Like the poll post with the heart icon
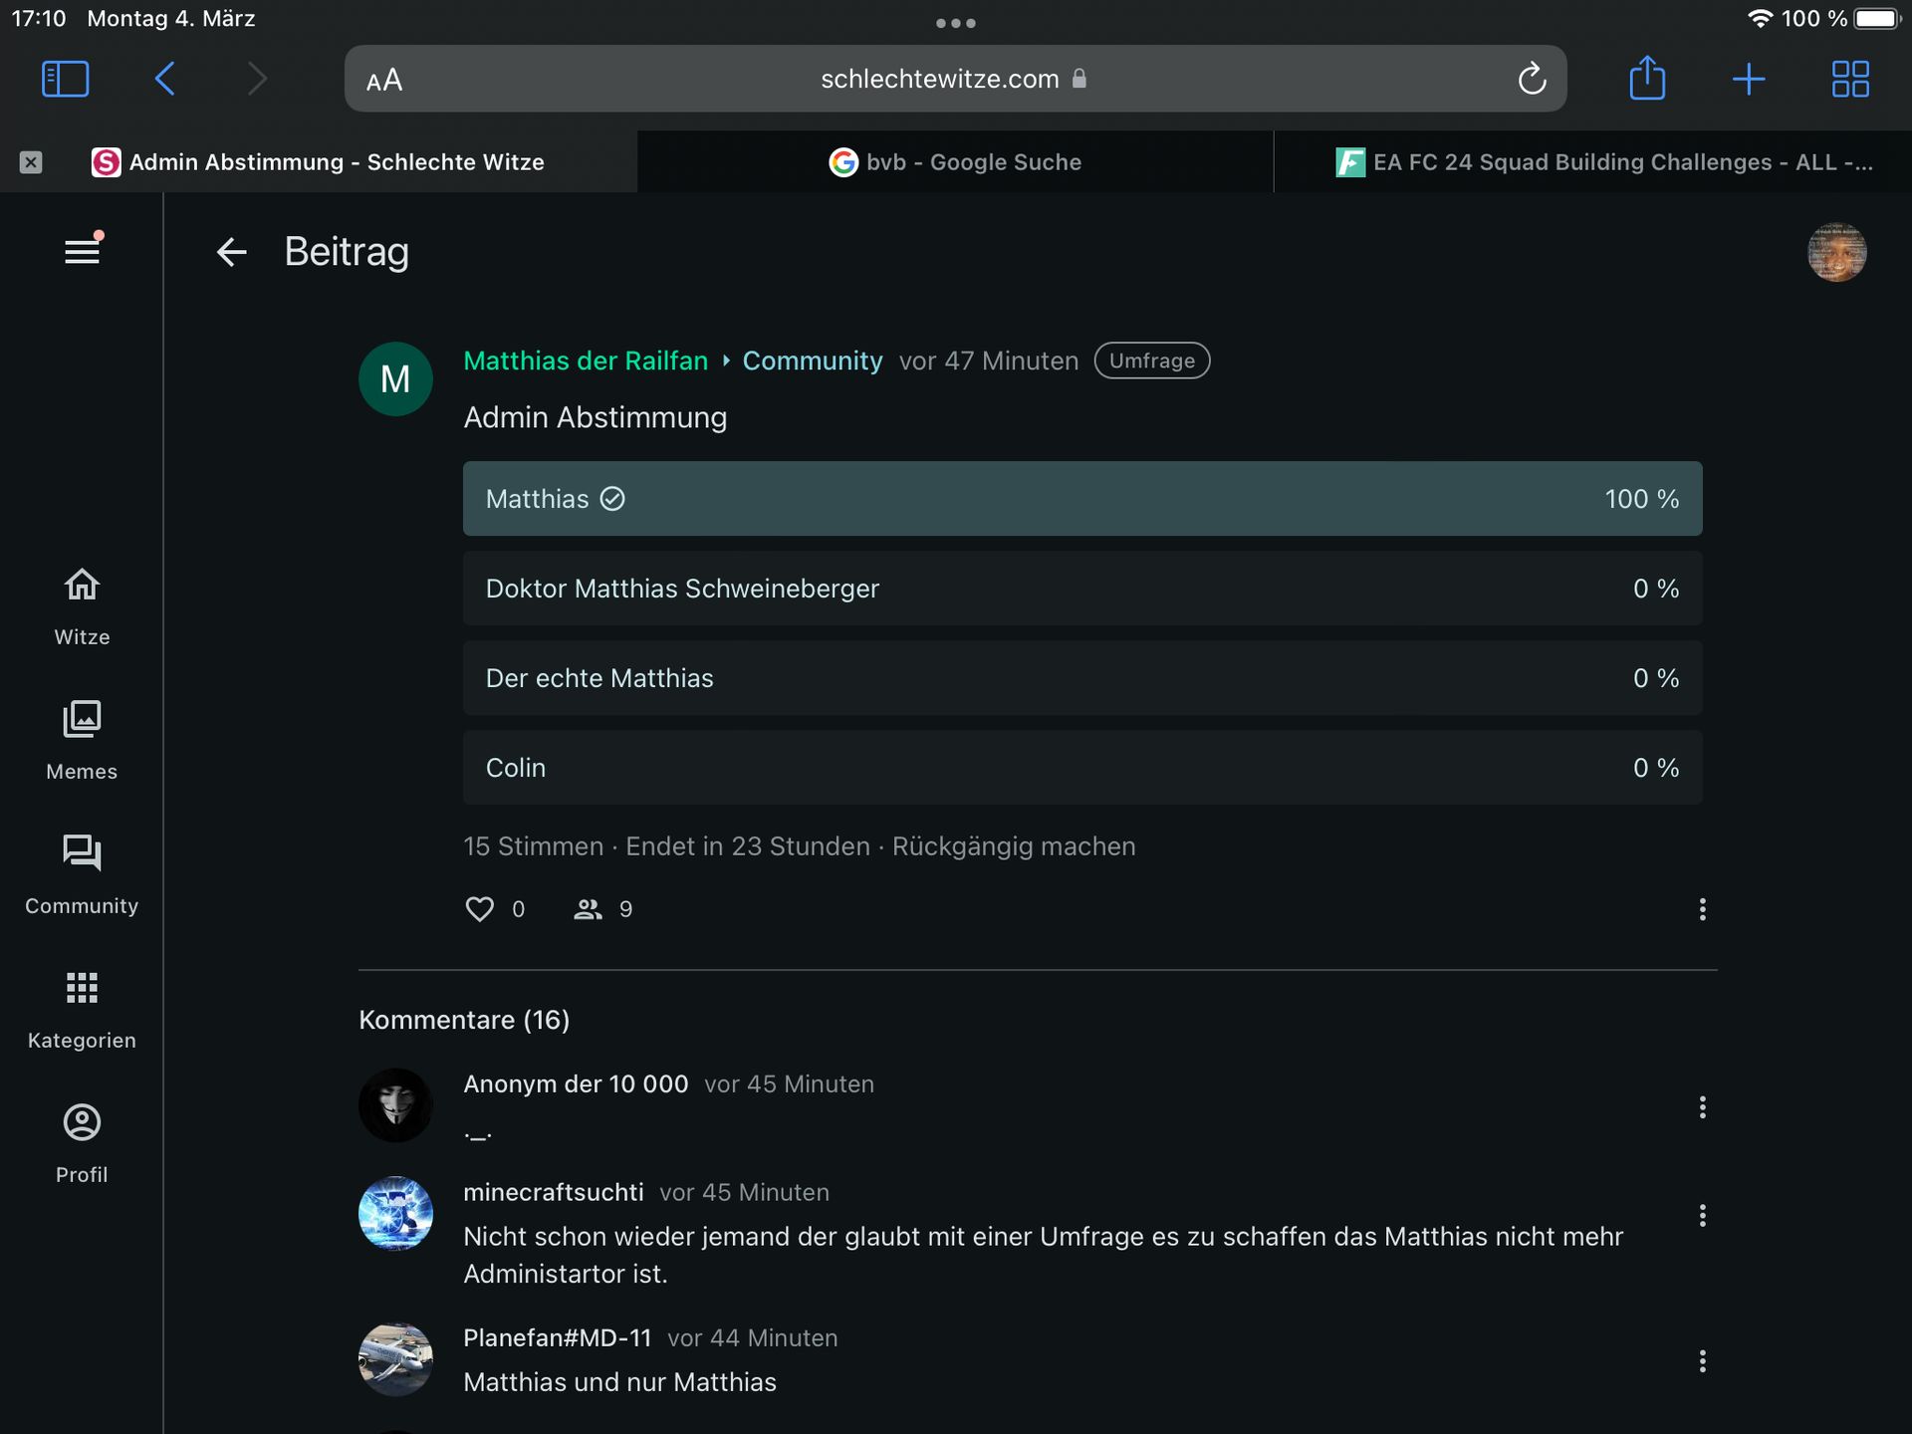This screenshot has width=1912, height=1434. click(480, 908)
